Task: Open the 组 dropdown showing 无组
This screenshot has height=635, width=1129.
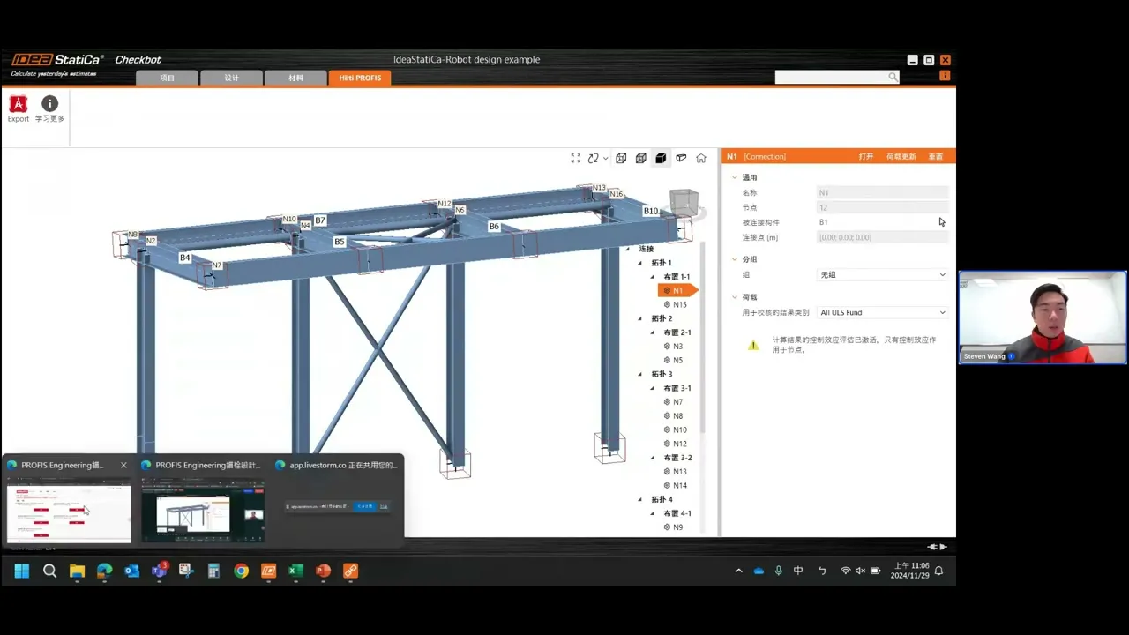Action: (x=883, y=275)
